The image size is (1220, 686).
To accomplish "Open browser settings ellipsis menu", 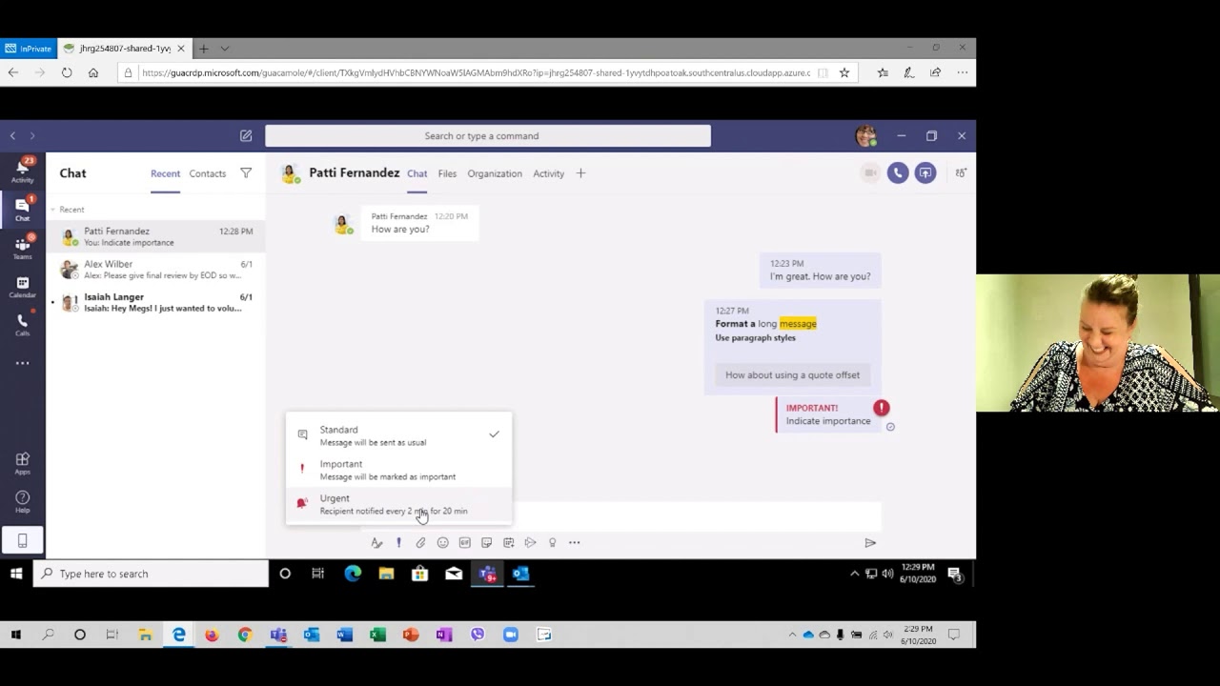I will 962,72.
